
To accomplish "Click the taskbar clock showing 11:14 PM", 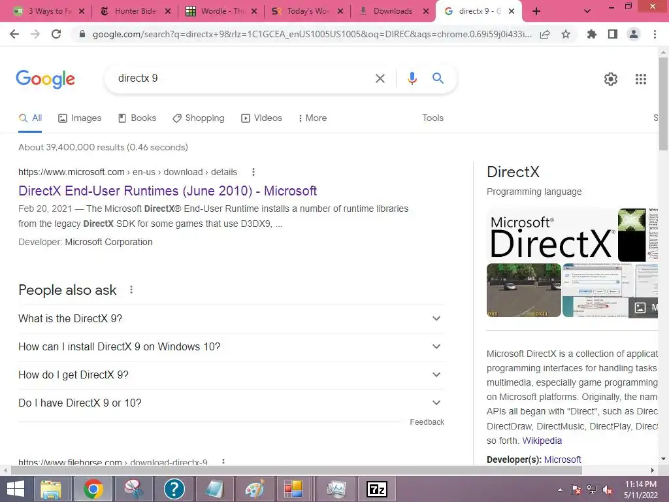I will point(640,490).
